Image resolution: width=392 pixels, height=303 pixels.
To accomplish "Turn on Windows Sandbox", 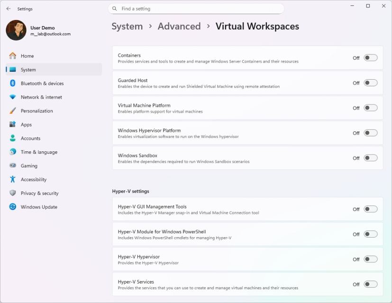I will [369, 158].
